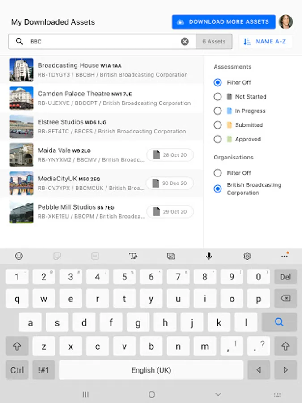Image resolution: width=302 pixels, height=403 pixels.
Task: Select Organisations Filter Off radio
Action: pyautogui.click(x=217, y=173)
